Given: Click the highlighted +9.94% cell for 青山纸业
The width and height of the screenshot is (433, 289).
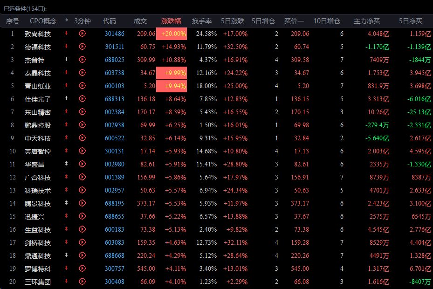Looking at the screenshot, I should (172, 86).
